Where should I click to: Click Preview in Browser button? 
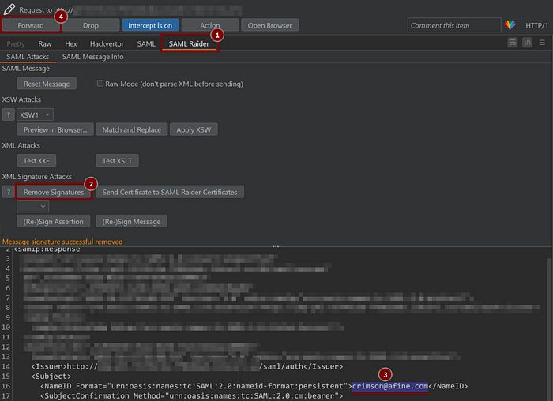55,129
